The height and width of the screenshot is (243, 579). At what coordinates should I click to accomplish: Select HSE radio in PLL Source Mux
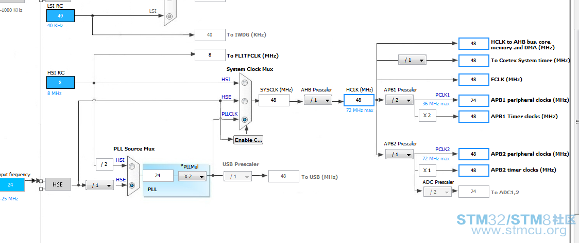click(x=132, y=185)
